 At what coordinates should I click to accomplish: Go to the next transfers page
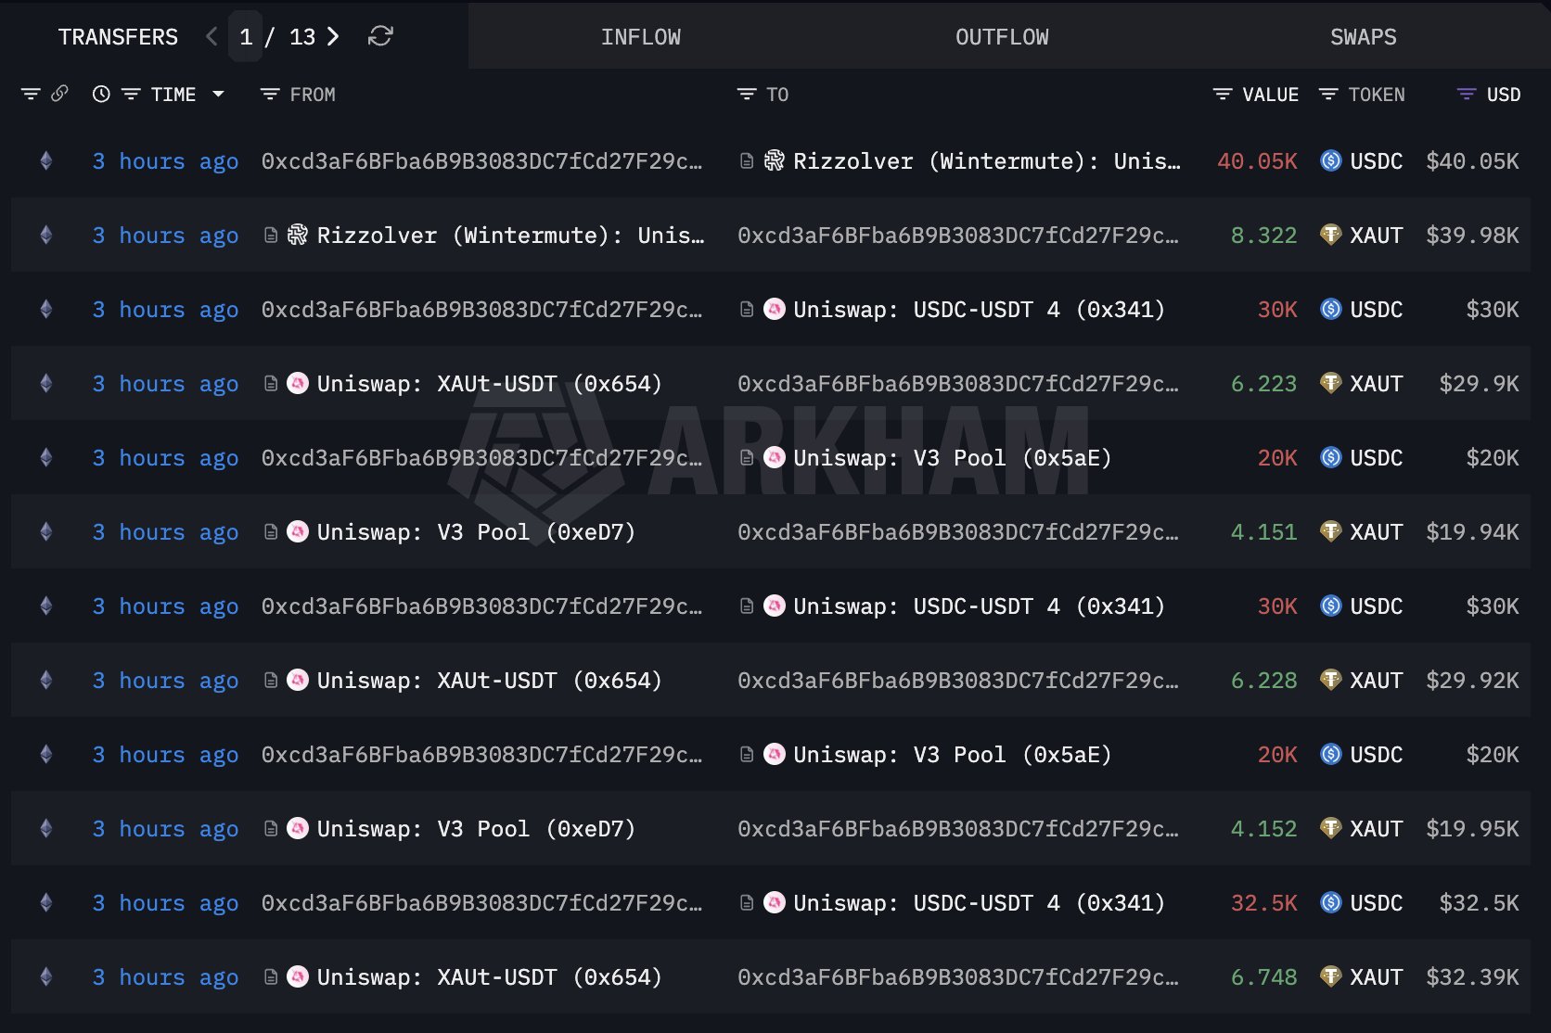pyautogui.click(x=333, y=36)
